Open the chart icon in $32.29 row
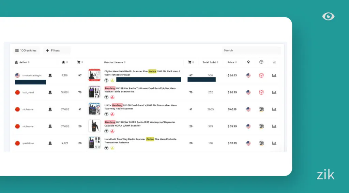Screen dimensions: 349x193 [x=274, y=143]
